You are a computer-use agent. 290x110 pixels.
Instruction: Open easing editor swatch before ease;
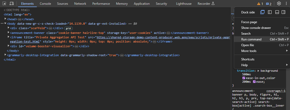pos(254,82)
